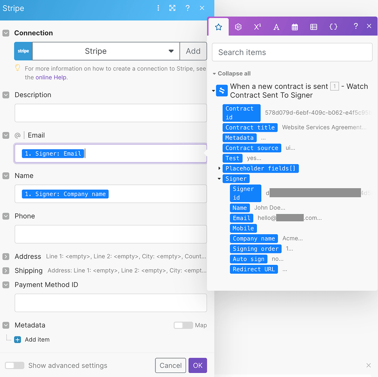Expand the Stripe dialog to full screen

pos(172,8)
